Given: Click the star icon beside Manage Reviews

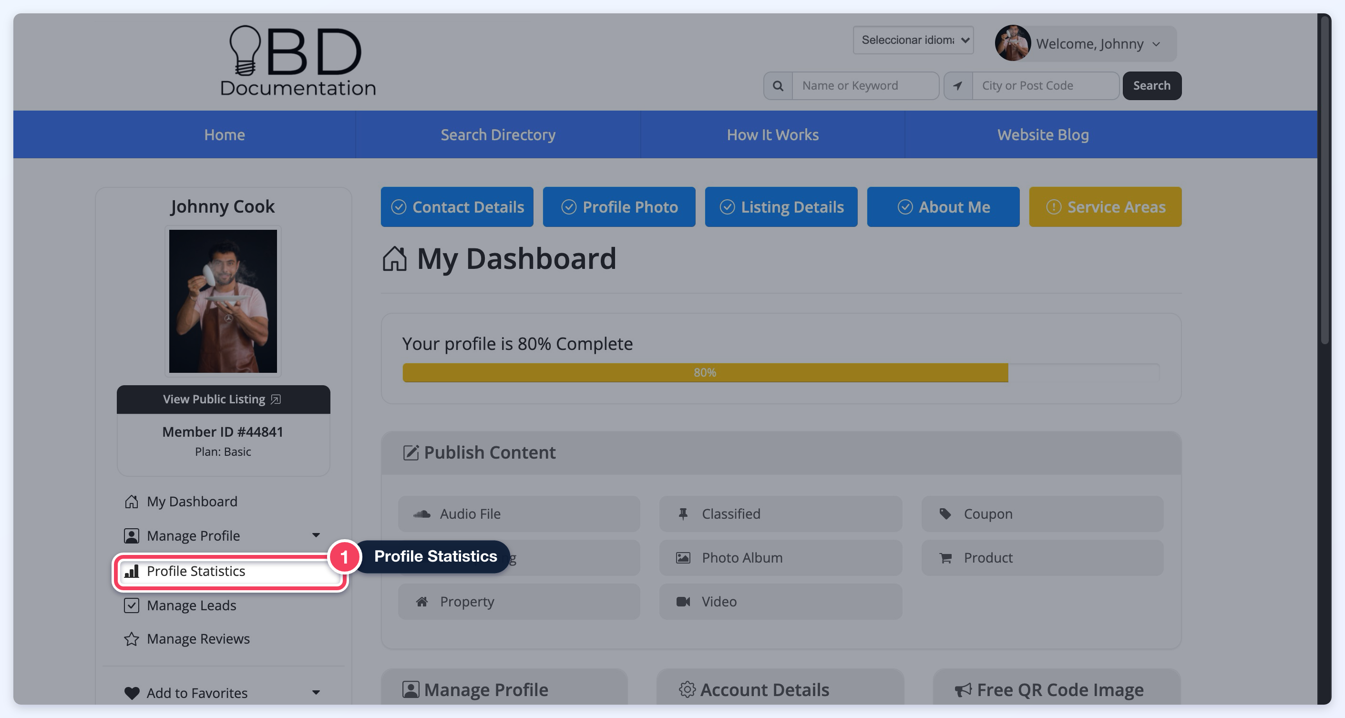Looking at the screenshot, I should pyautogui.click(x=132, y=639).
